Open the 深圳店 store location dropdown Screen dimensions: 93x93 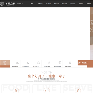coord(20,4)
